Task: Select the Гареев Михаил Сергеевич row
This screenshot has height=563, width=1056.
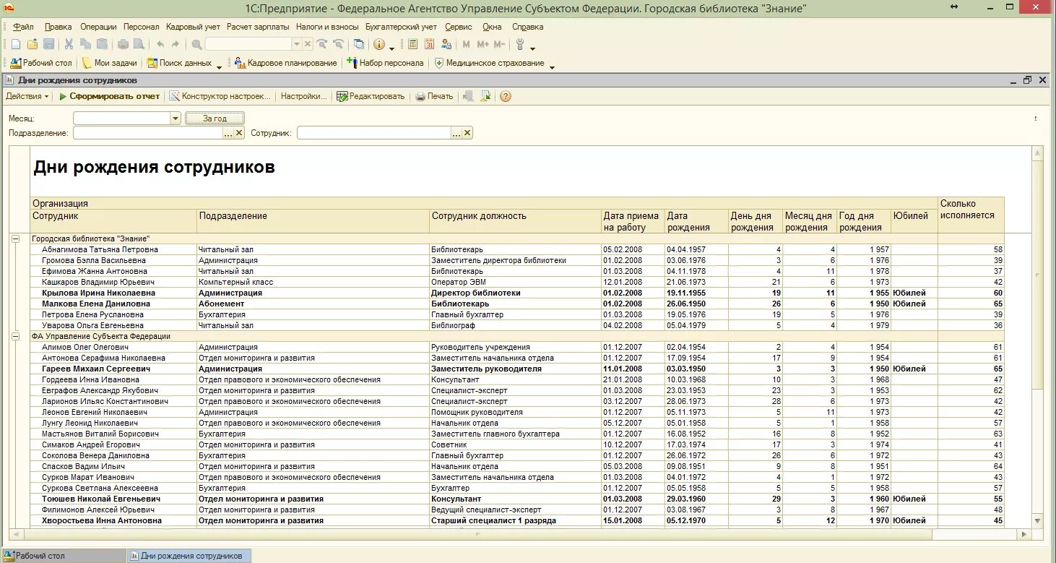Action: (x=517, y=369)
